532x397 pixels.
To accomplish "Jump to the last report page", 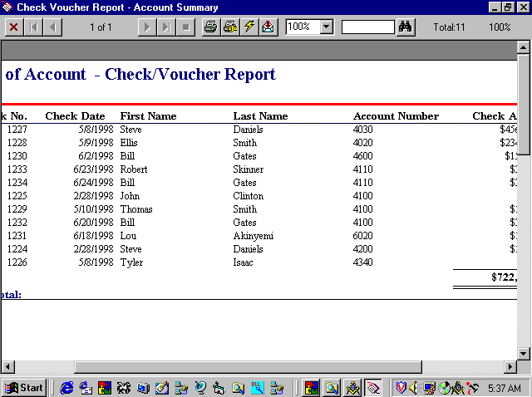I will coord(166,27).
